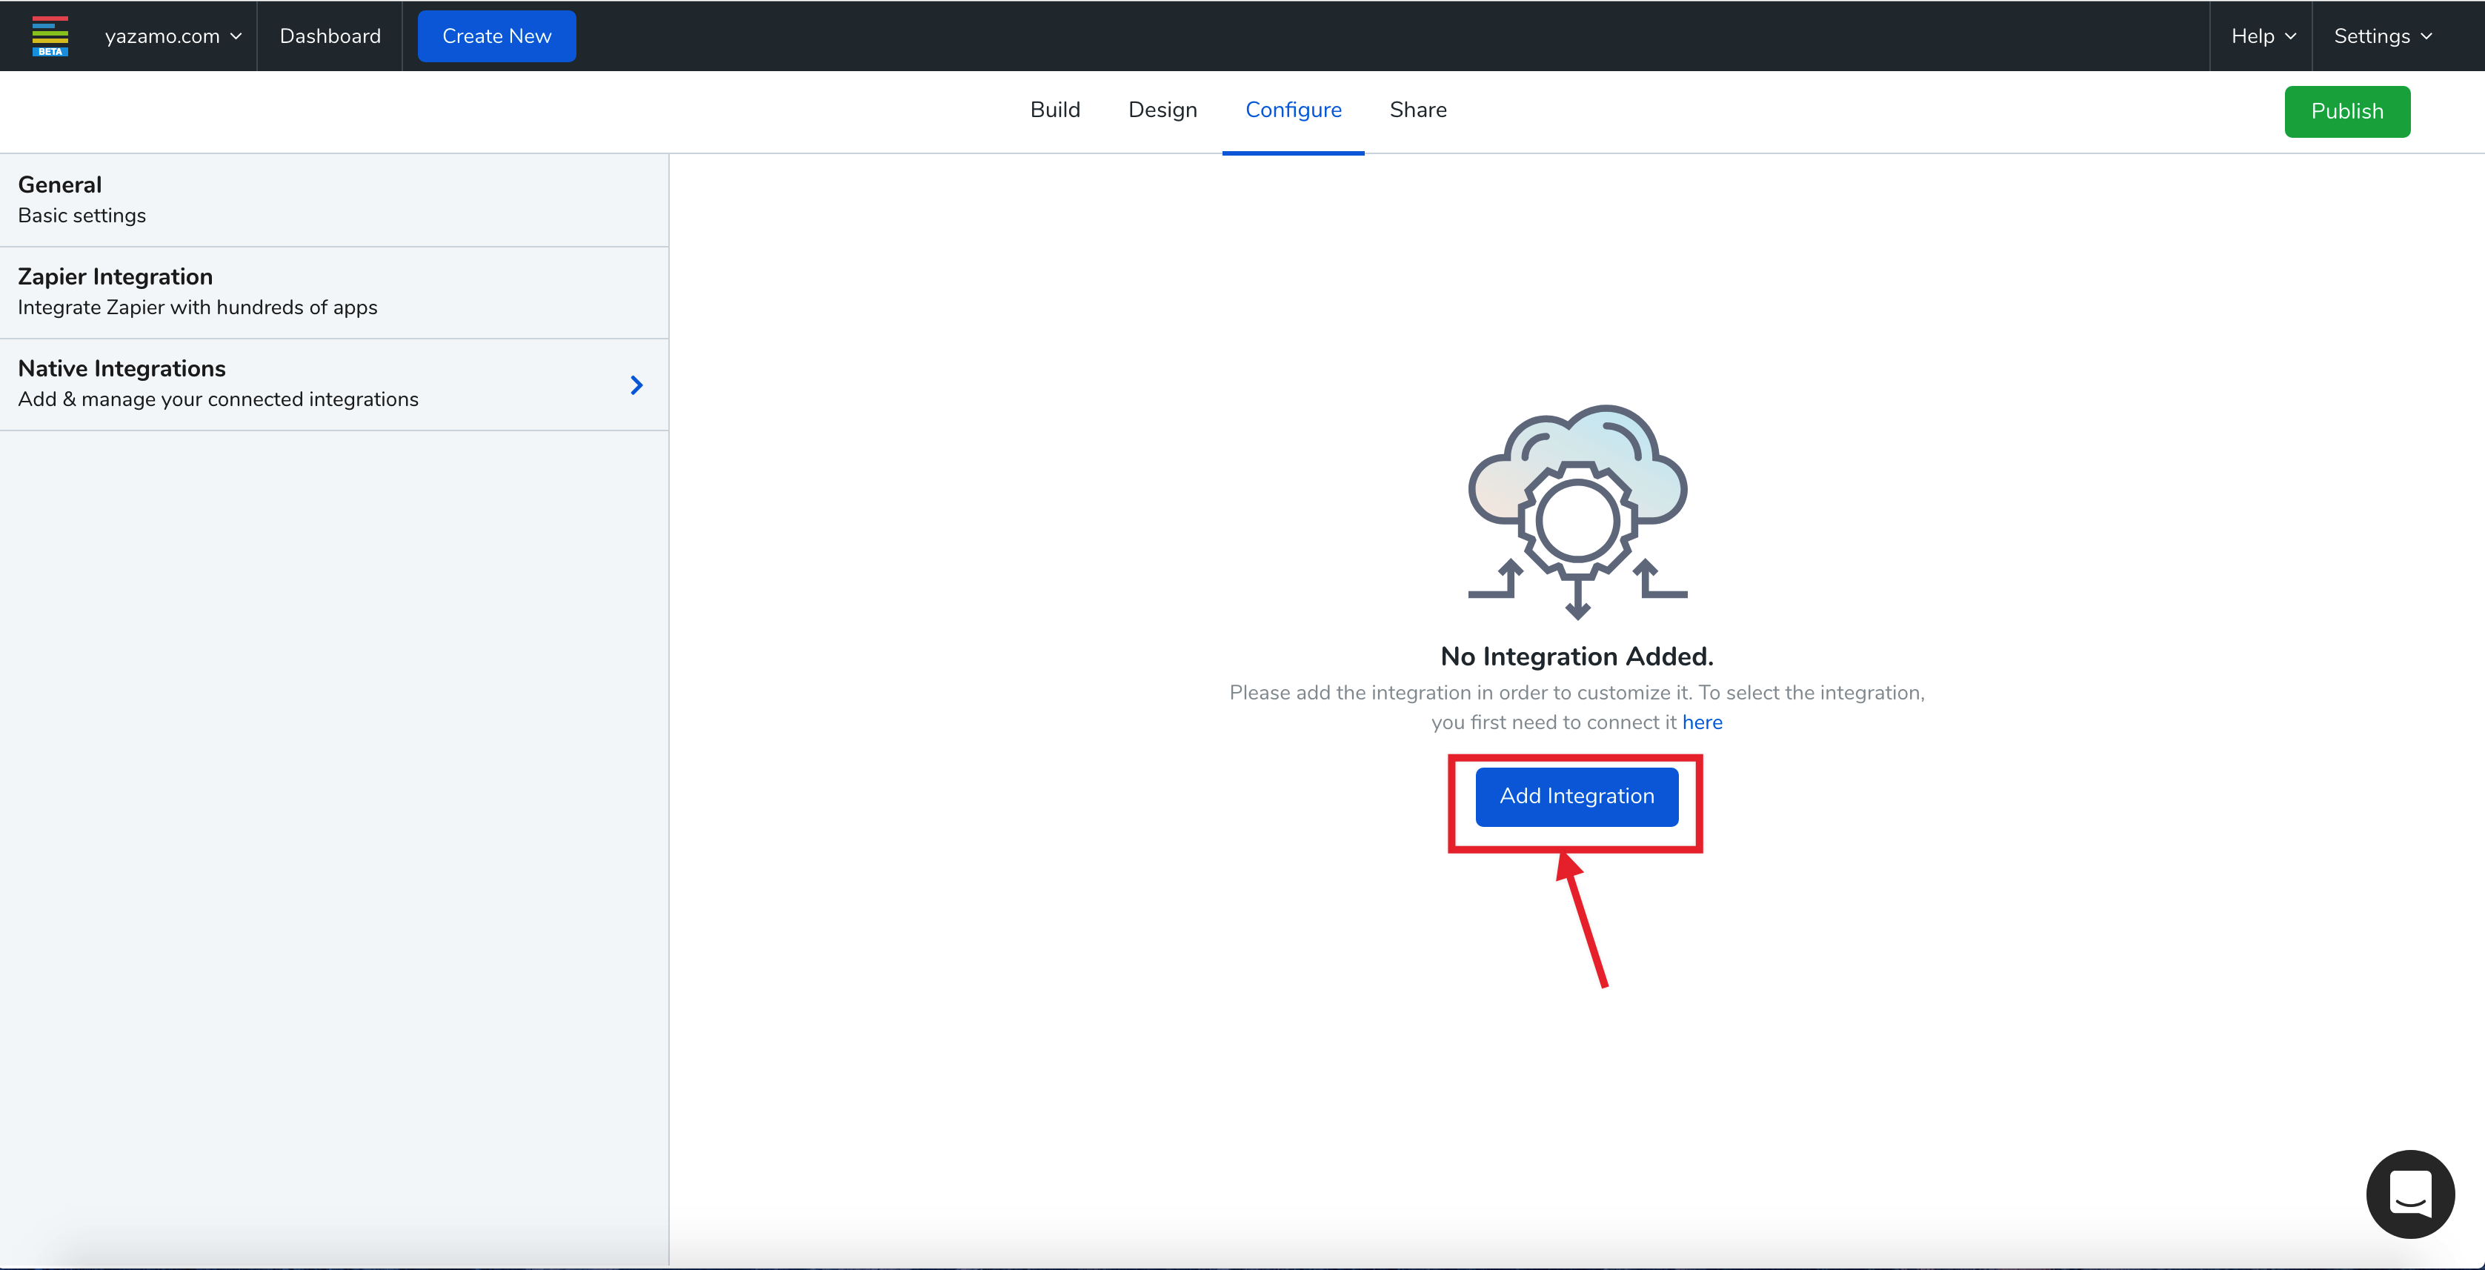This screenshot has width=2485, height=1270.
Task: Follow the 'here' connect link
Action: pyautogui.click(x=1702, y=723)
